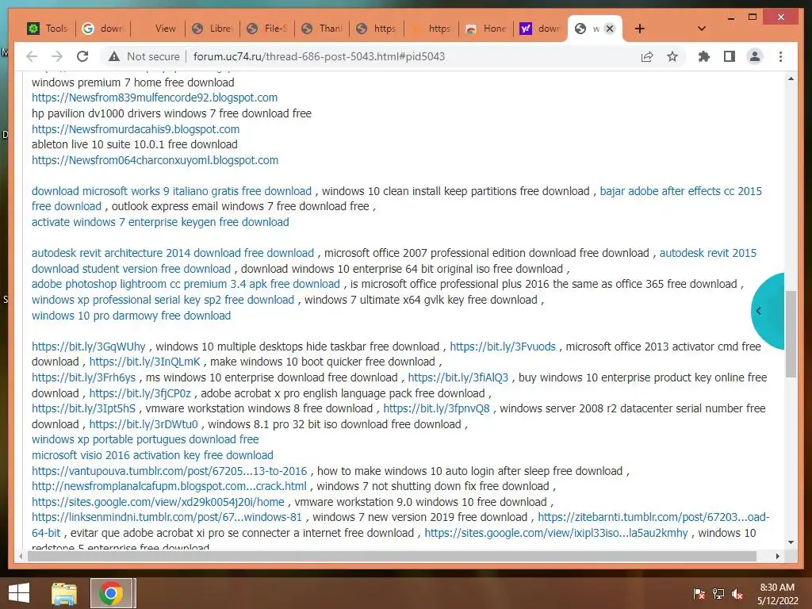
Task: Open 'microsoft visio 2016 activation key' link
Action: click(152, 455)
